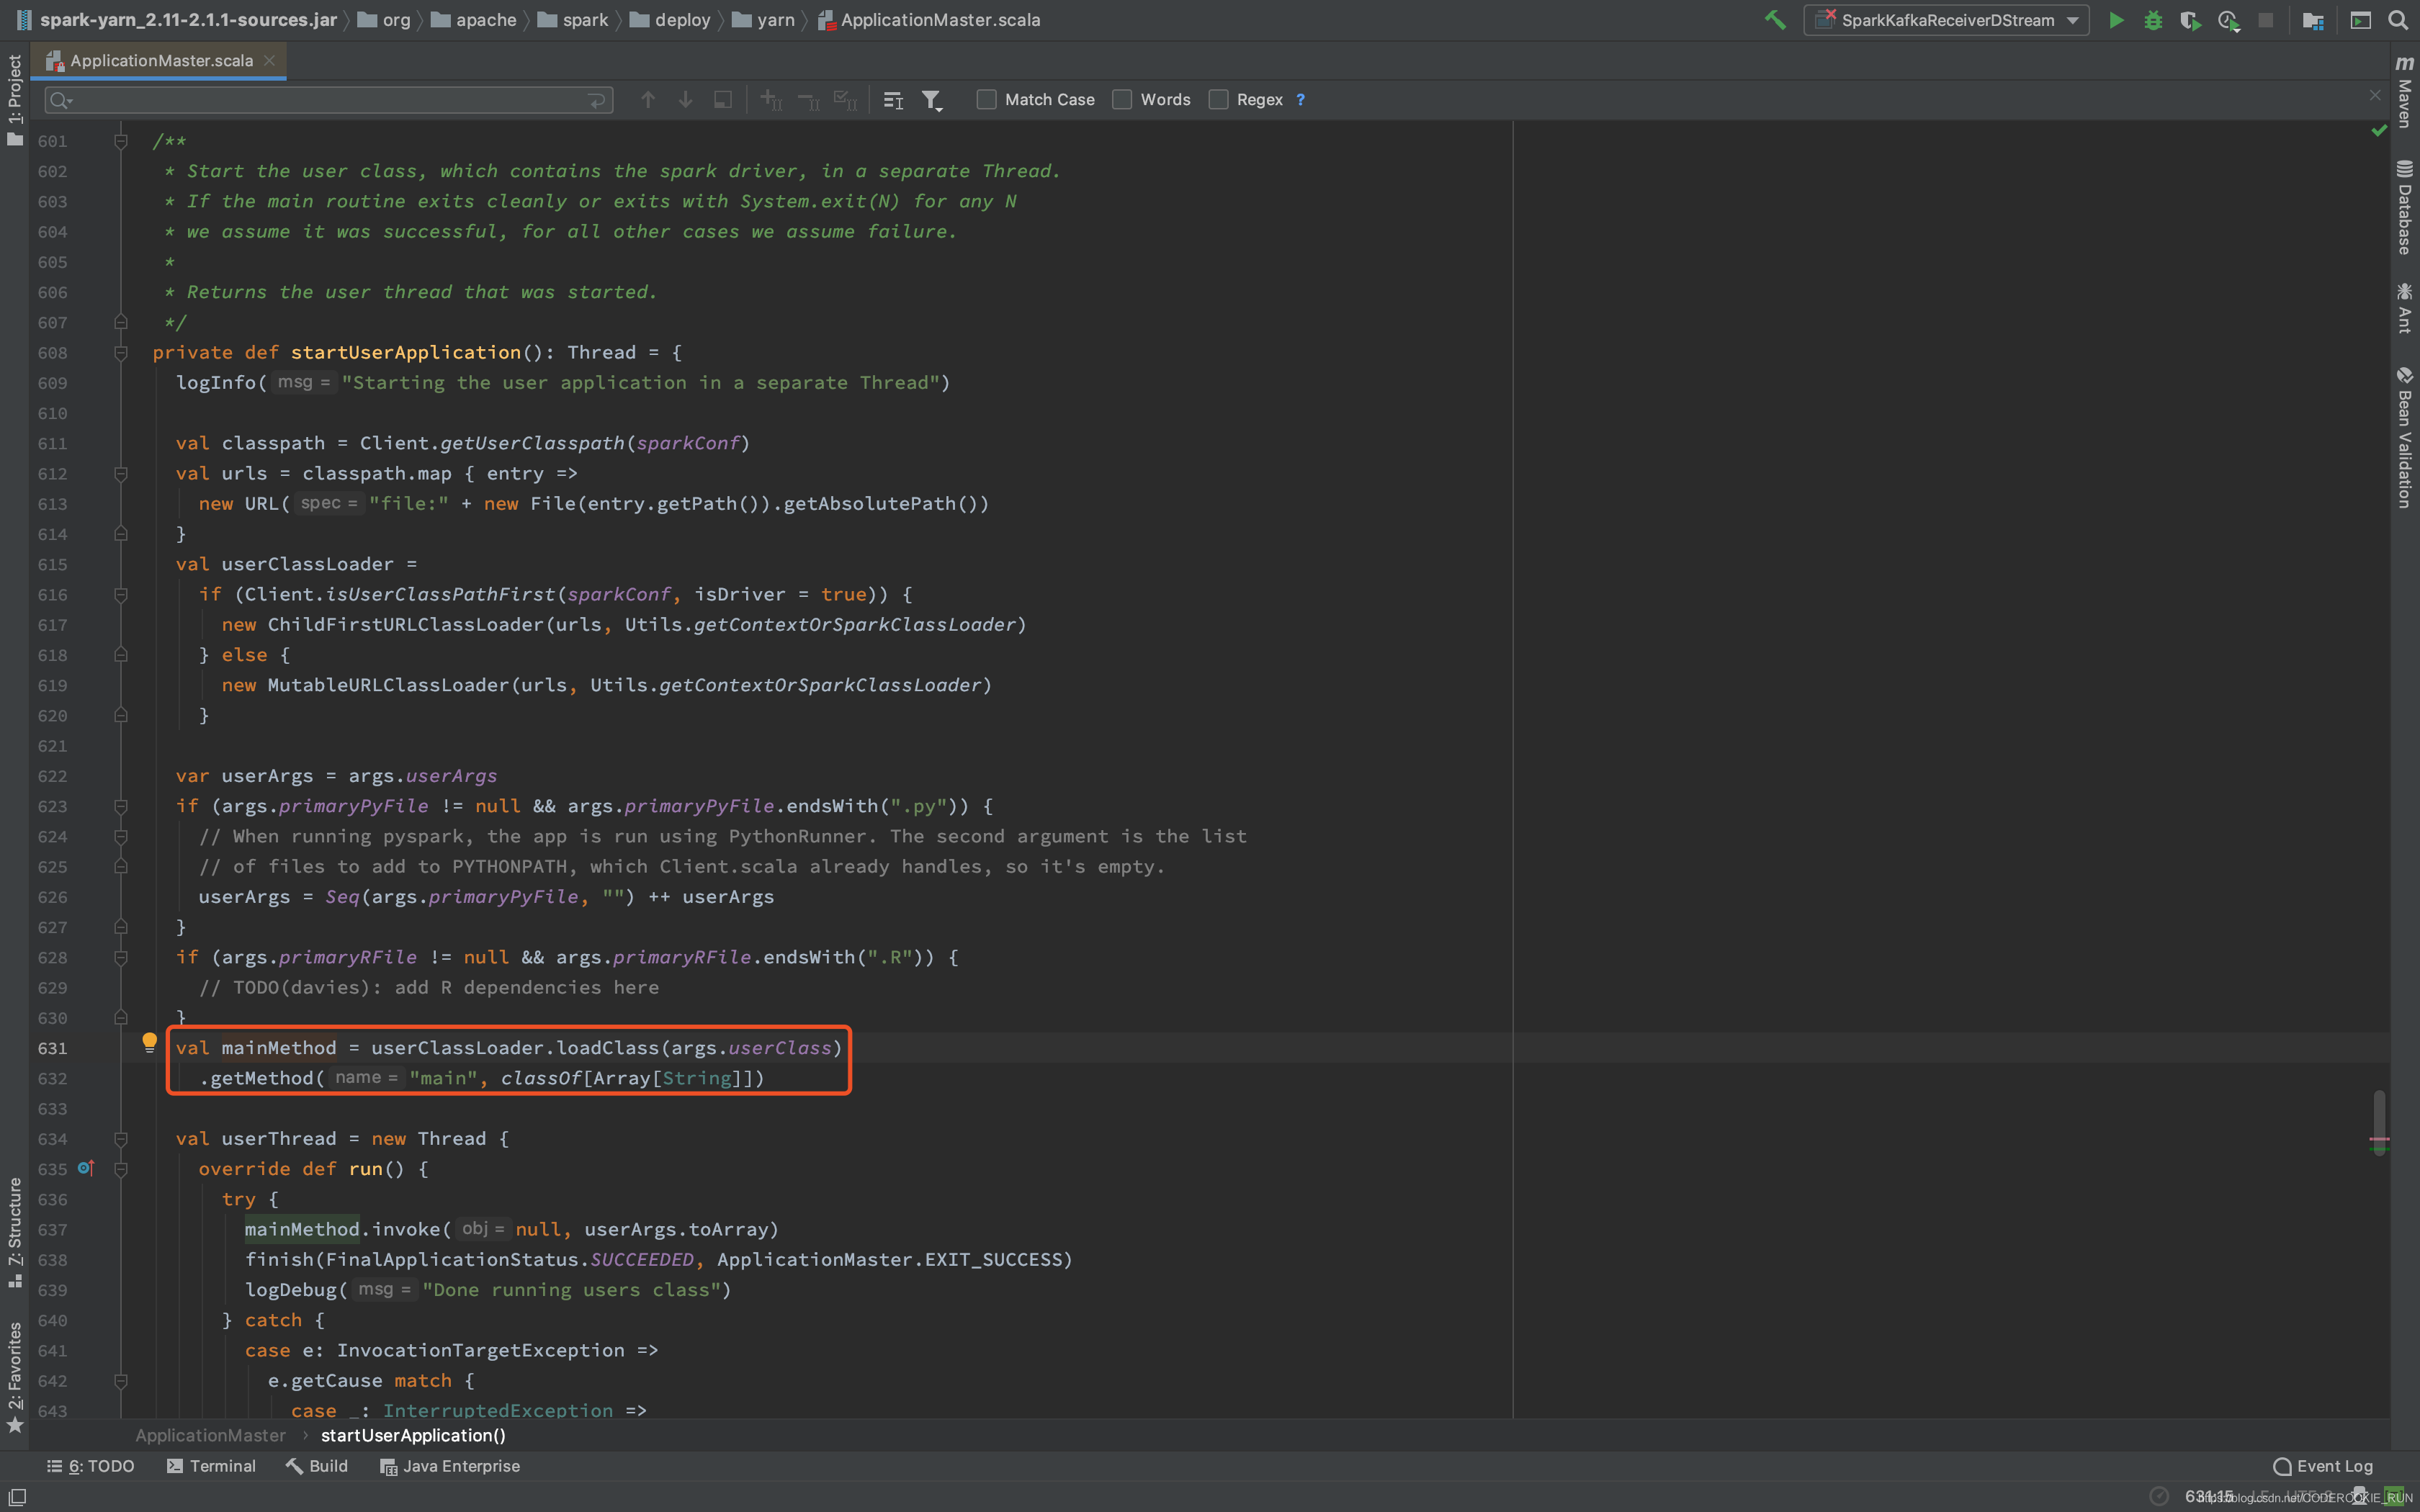Toggle the Words search option

tap(1122, 99)
